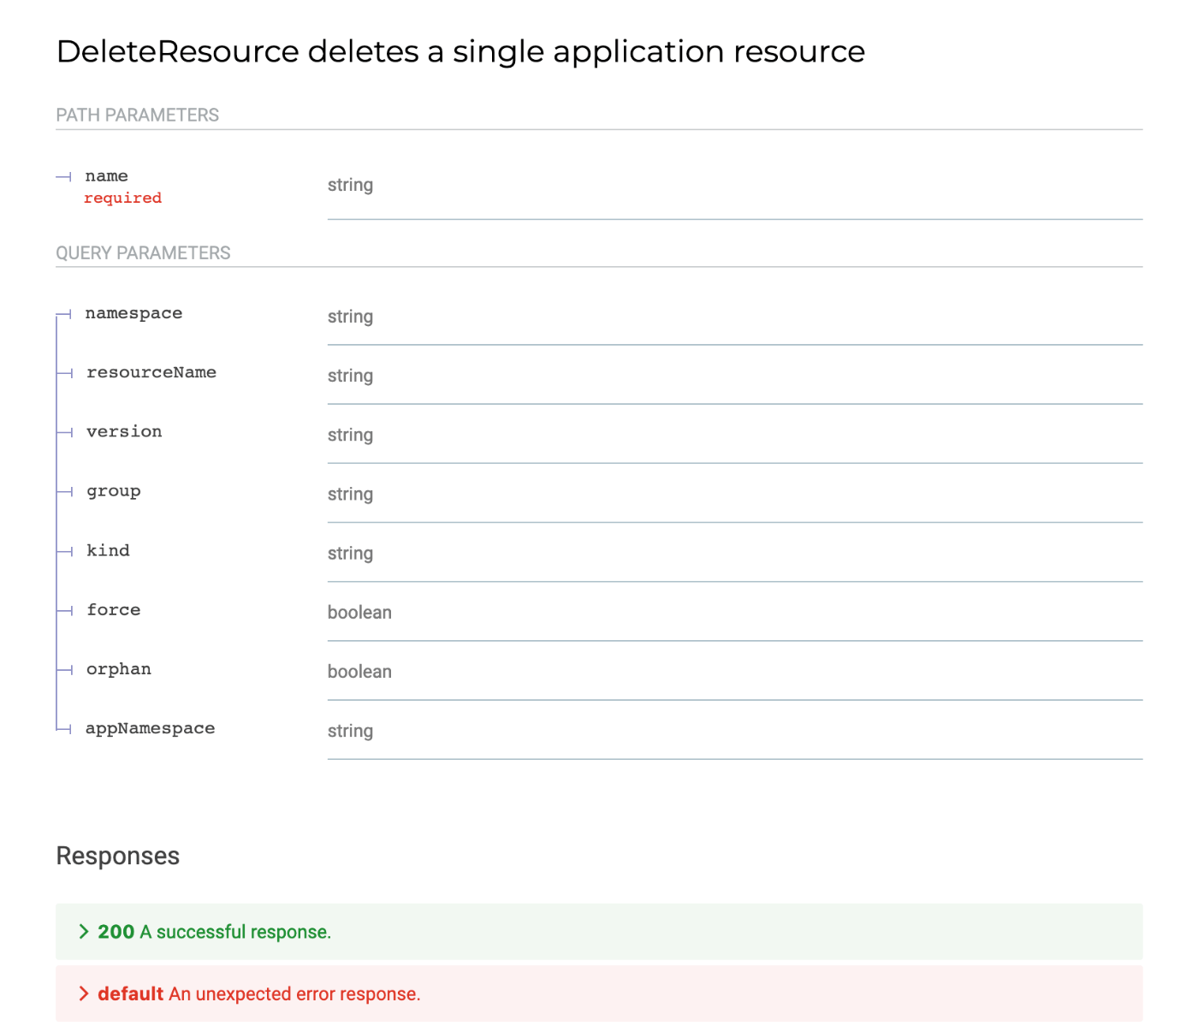Click the QUERY PARAMETERS section header
Screen dimensions: 1198x1026
pyautogui.click(x=143, y=253)
